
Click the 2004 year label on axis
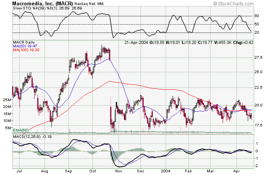(166, 171)
